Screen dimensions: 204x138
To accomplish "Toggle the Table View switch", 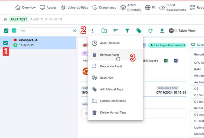I will 173,31.
